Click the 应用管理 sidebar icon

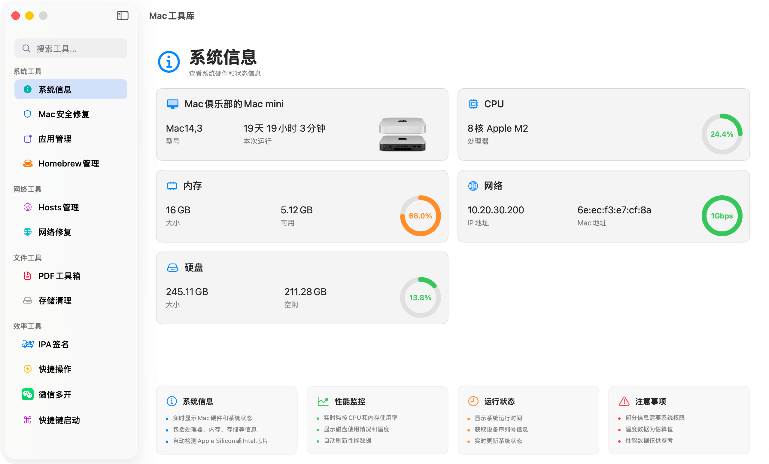tap(28, 139)
